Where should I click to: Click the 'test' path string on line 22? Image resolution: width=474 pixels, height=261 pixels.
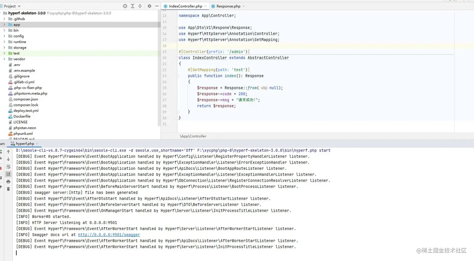tap(238, 70)
